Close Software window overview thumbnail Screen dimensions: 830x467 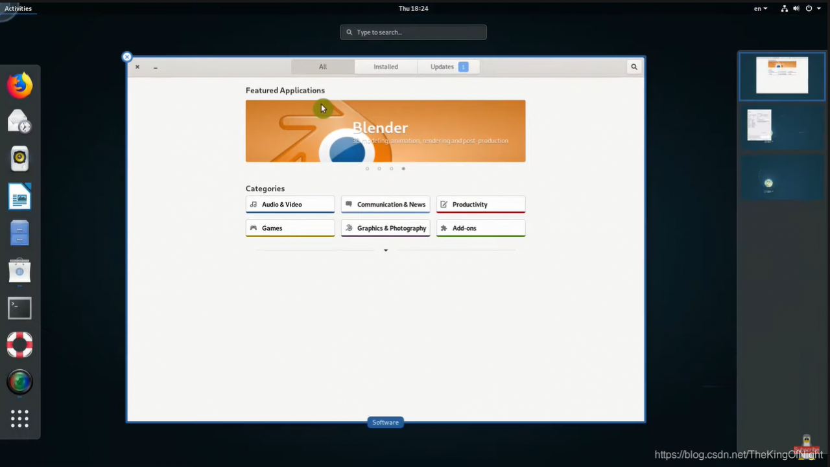click(x=127, y=57)
